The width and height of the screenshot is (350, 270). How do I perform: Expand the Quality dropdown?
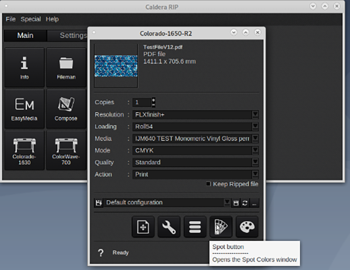tap(255, 162)
